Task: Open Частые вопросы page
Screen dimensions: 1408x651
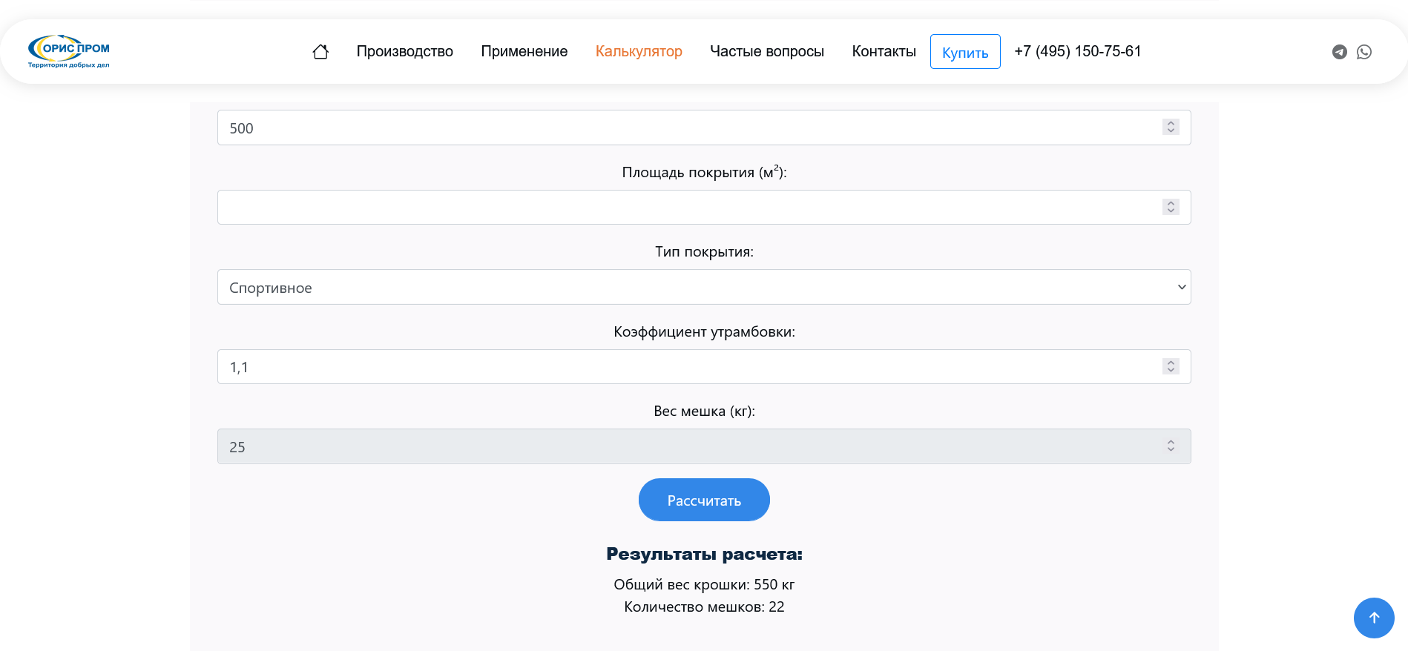Action: tap(766, 52)
